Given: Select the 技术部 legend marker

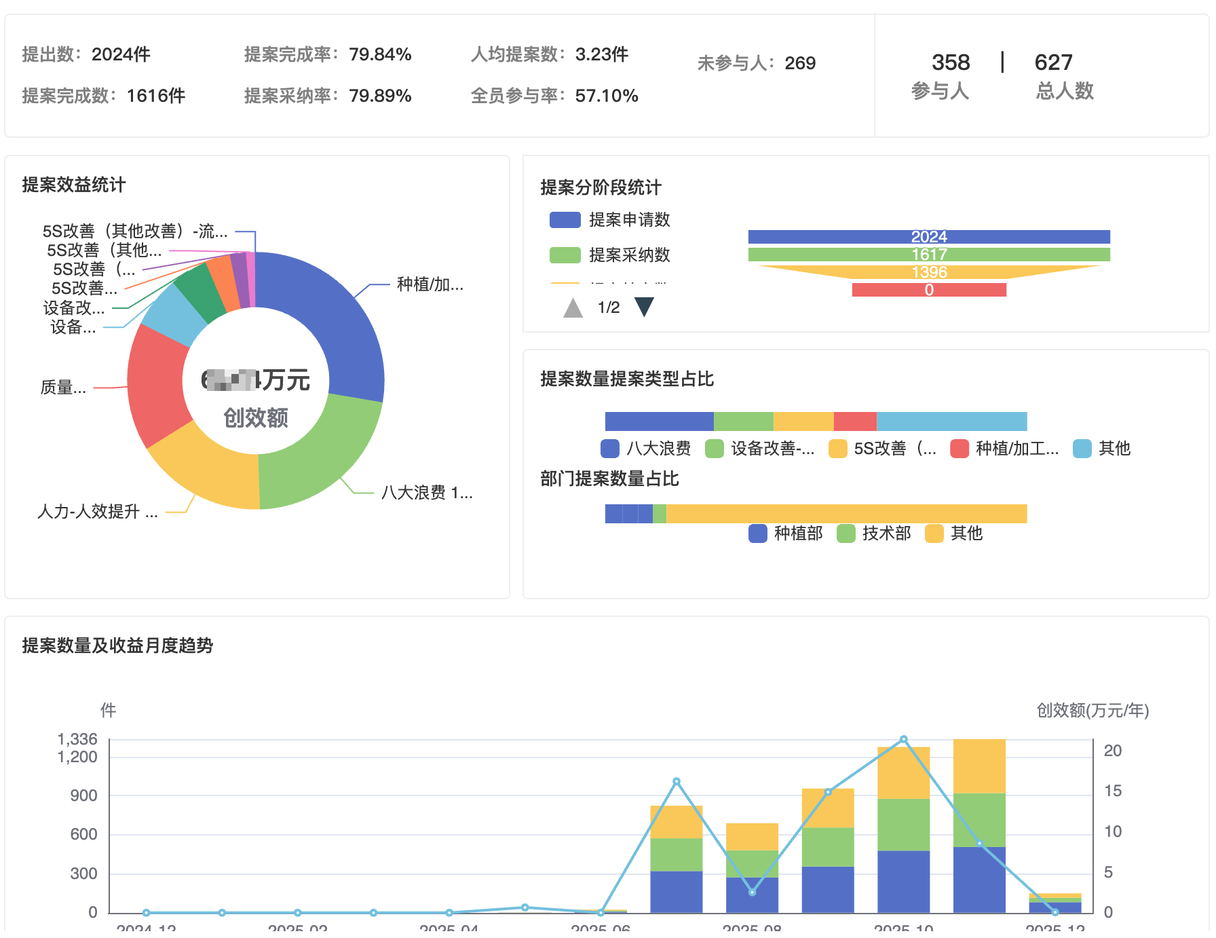Looking at the screenshot, I should 845,534.
